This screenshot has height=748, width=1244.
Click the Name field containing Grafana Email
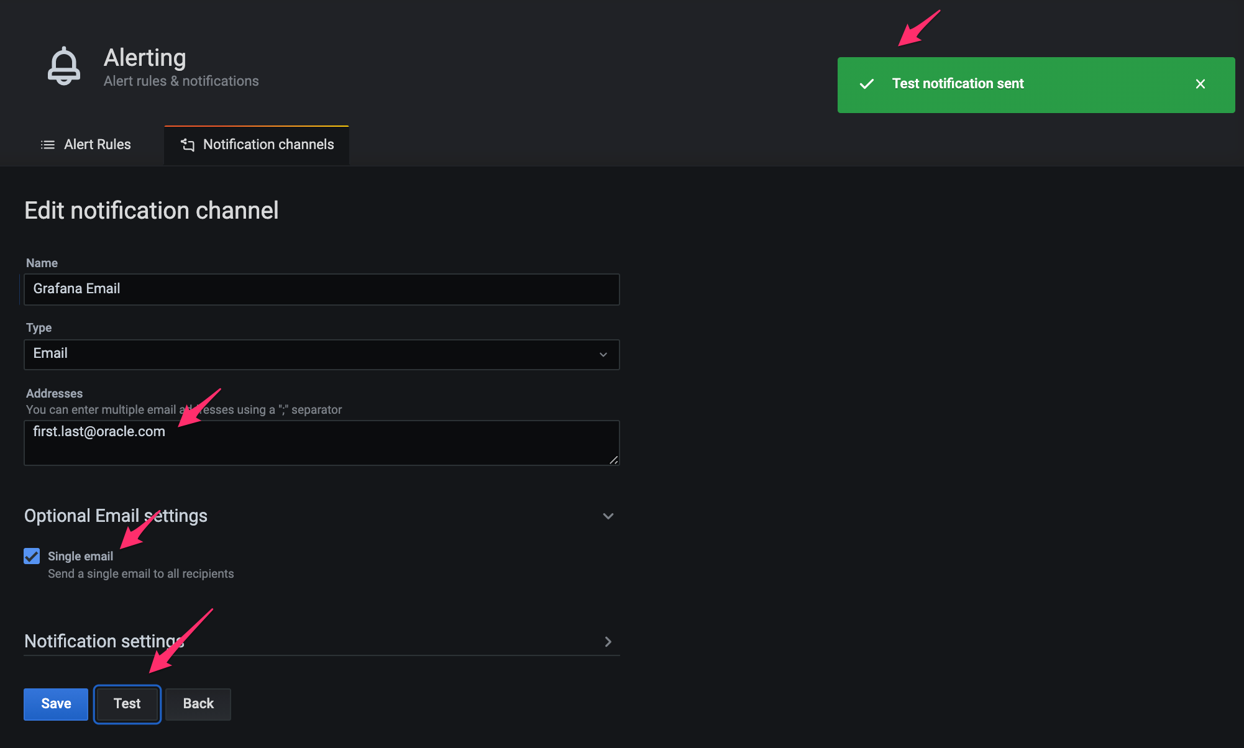point(321,289)
